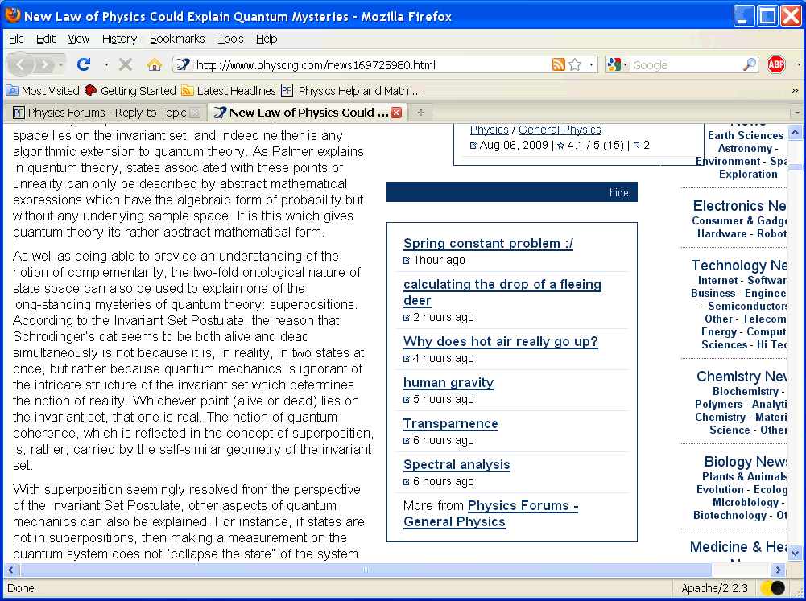Open 'Why does hot air really go up?' link

[x=501, y=341]
